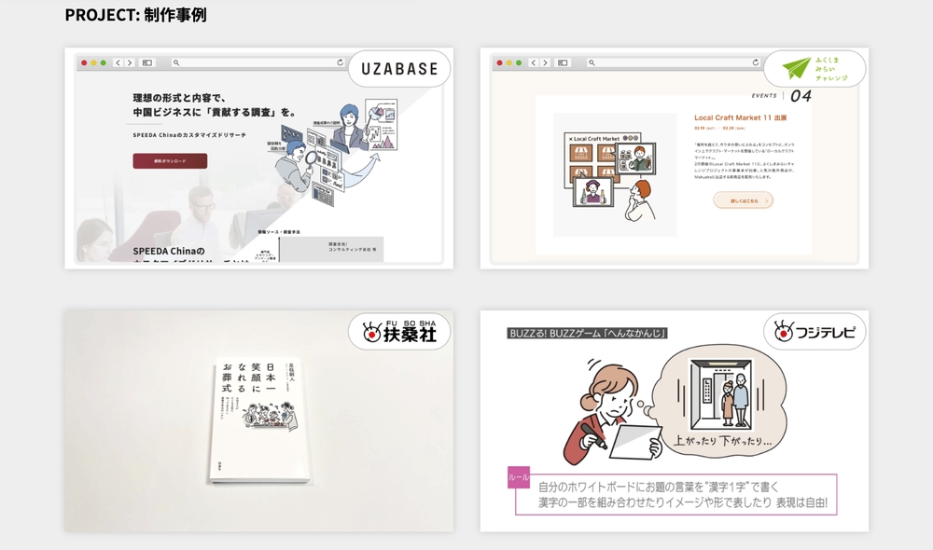This screenshot has height=550, width=933.
Task: Click the reload icon in UZABASE browser mockup
Action: point(341,62)
